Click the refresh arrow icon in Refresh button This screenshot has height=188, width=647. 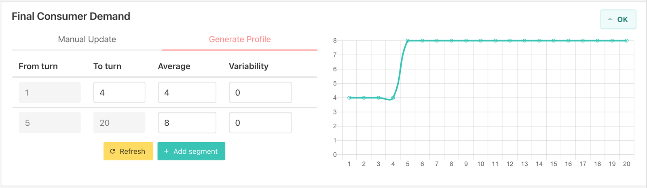112,151
